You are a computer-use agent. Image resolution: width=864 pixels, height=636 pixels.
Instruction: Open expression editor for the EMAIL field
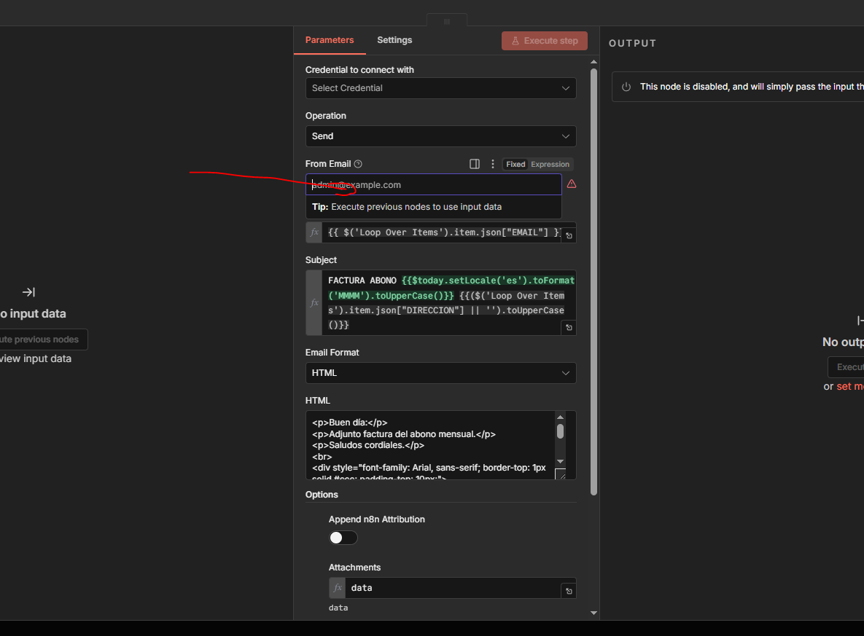(569, 235)
